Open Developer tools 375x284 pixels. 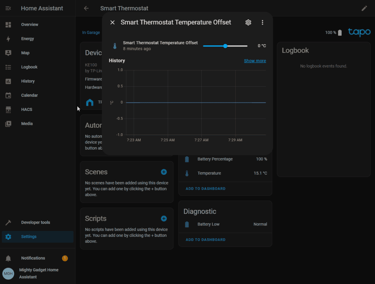[36, 223]
